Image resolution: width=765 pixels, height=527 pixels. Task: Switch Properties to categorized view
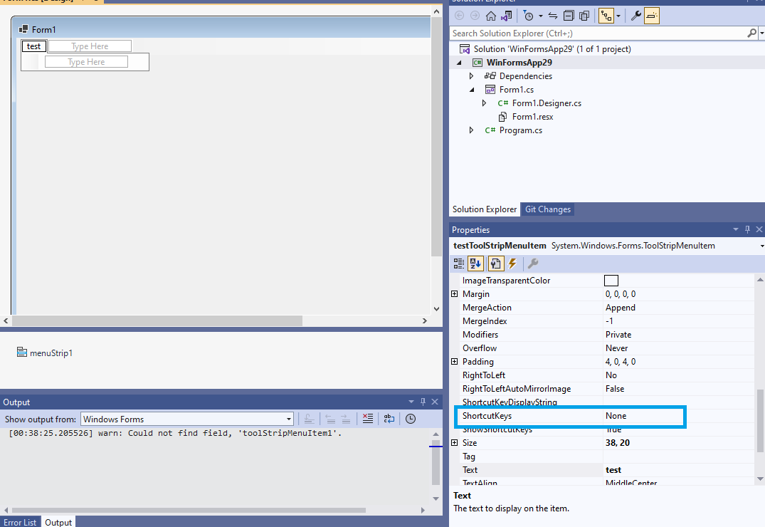click(458, 263)
